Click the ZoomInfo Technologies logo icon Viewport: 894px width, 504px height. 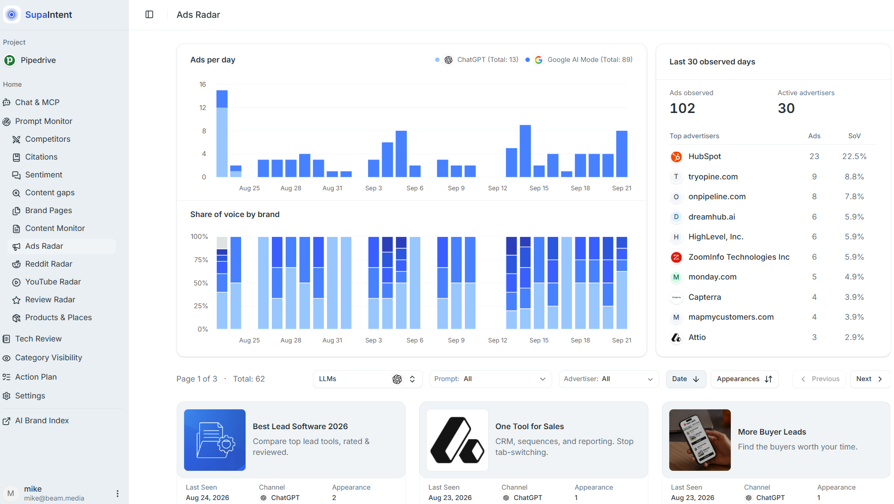pos(676,257)
